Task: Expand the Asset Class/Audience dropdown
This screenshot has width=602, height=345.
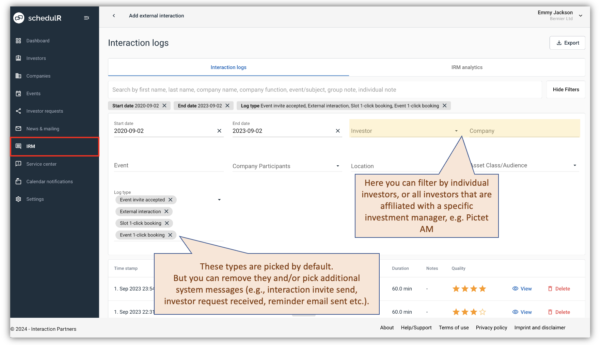Action: [x=574, y=165]
